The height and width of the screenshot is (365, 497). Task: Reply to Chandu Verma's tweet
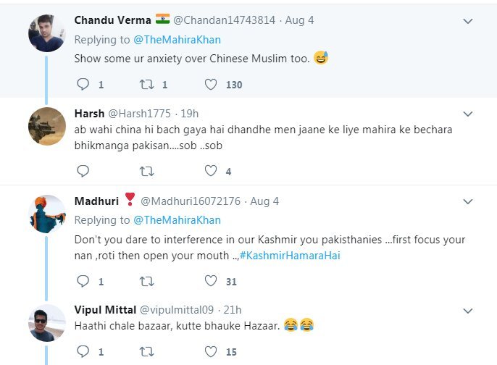point(83,85)
